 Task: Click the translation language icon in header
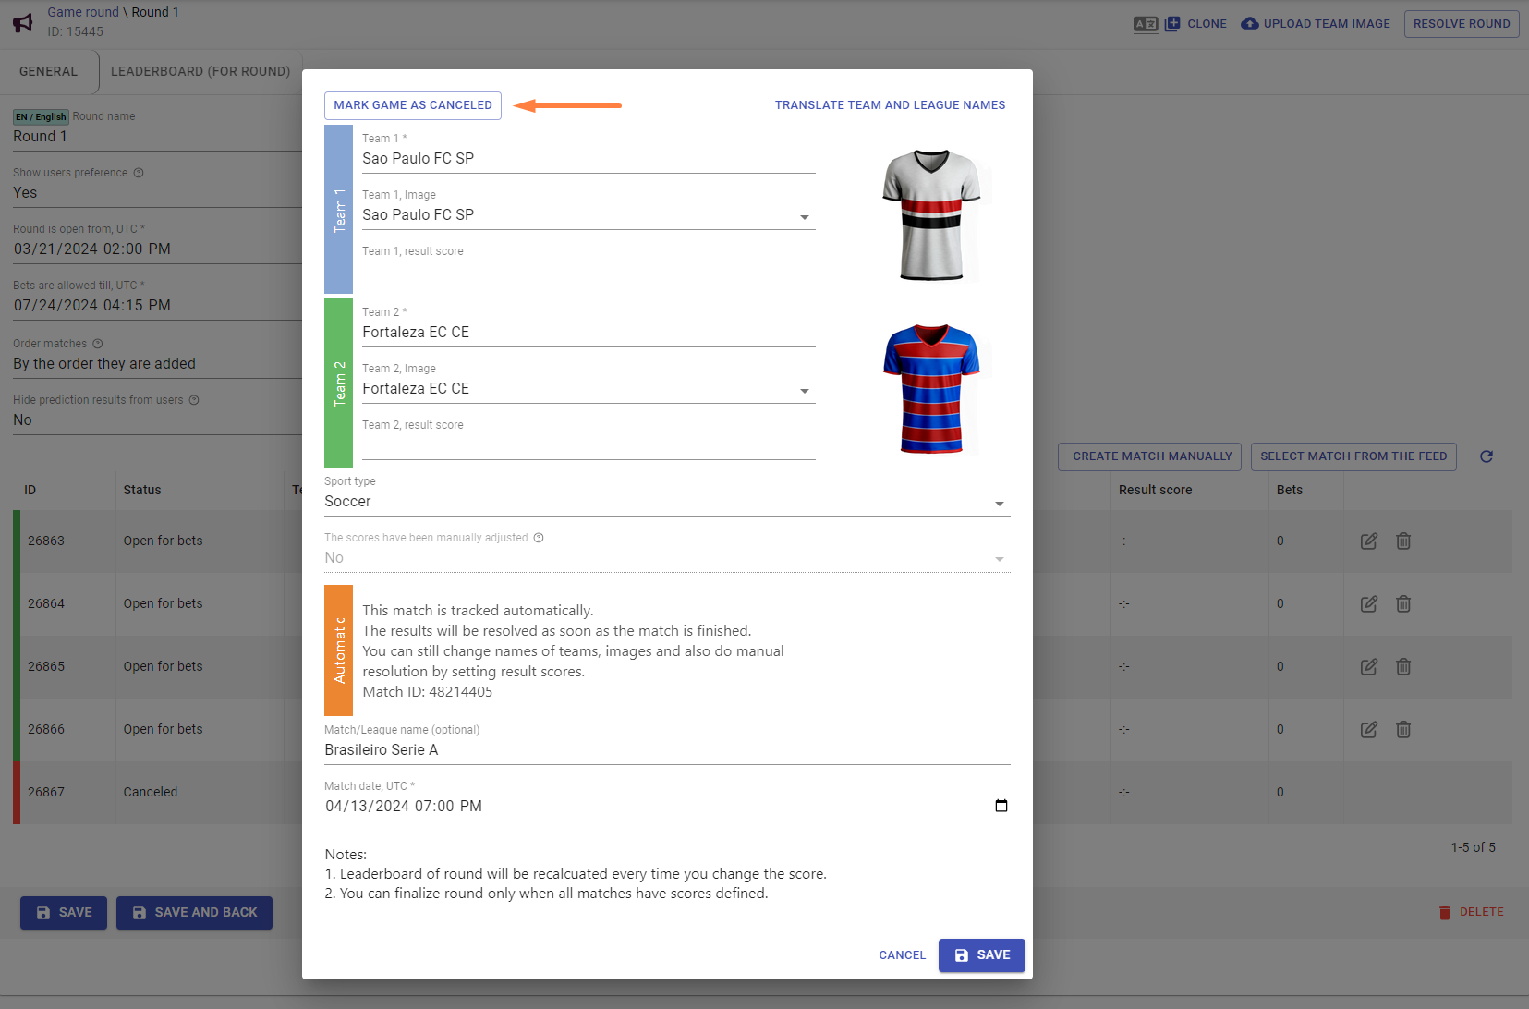click(1146, 24)
